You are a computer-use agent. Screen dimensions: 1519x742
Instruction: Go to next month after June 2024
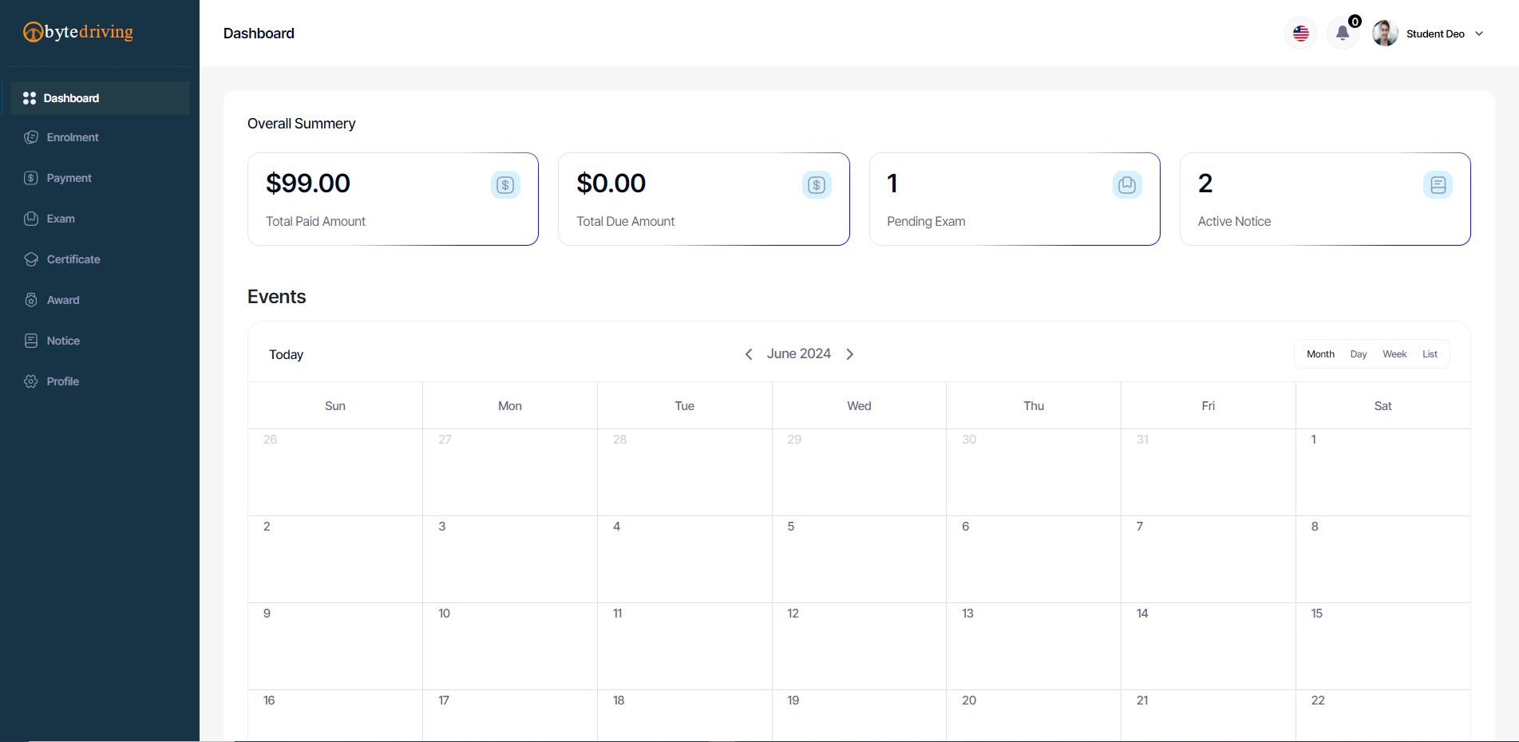850,354
